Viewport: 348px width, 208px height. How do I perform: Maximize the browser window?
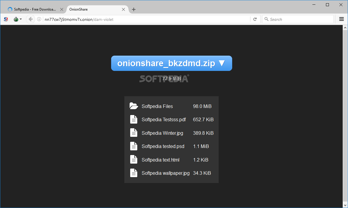click(x=327, y=5)
